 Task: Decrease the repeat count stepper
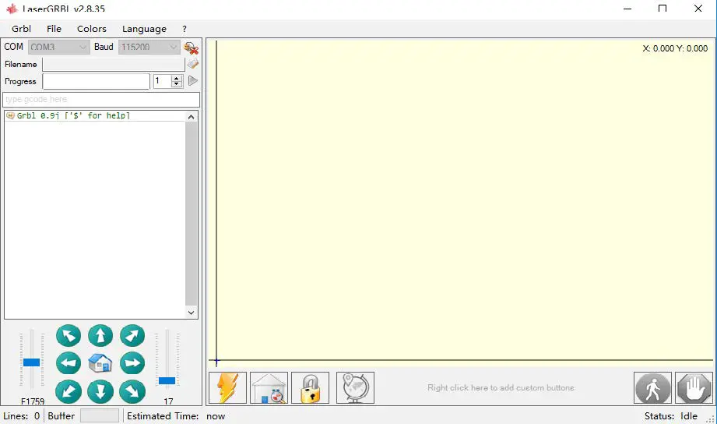[177, 84]
